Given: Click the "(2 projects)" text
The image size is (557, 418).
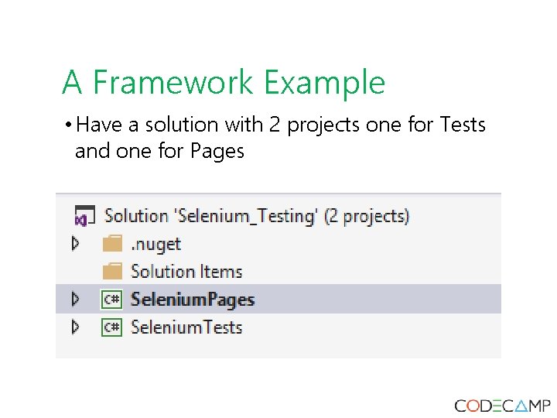Looking at the screenshot, I should pos(367,216).
